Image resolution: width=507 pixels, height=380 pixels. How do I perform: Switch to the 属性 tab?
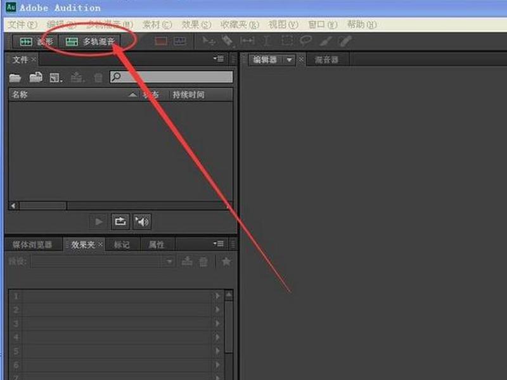click(157, 244)
